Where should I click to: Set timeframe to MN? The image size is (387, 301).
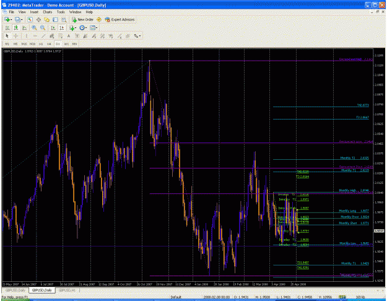coord(74,44)
